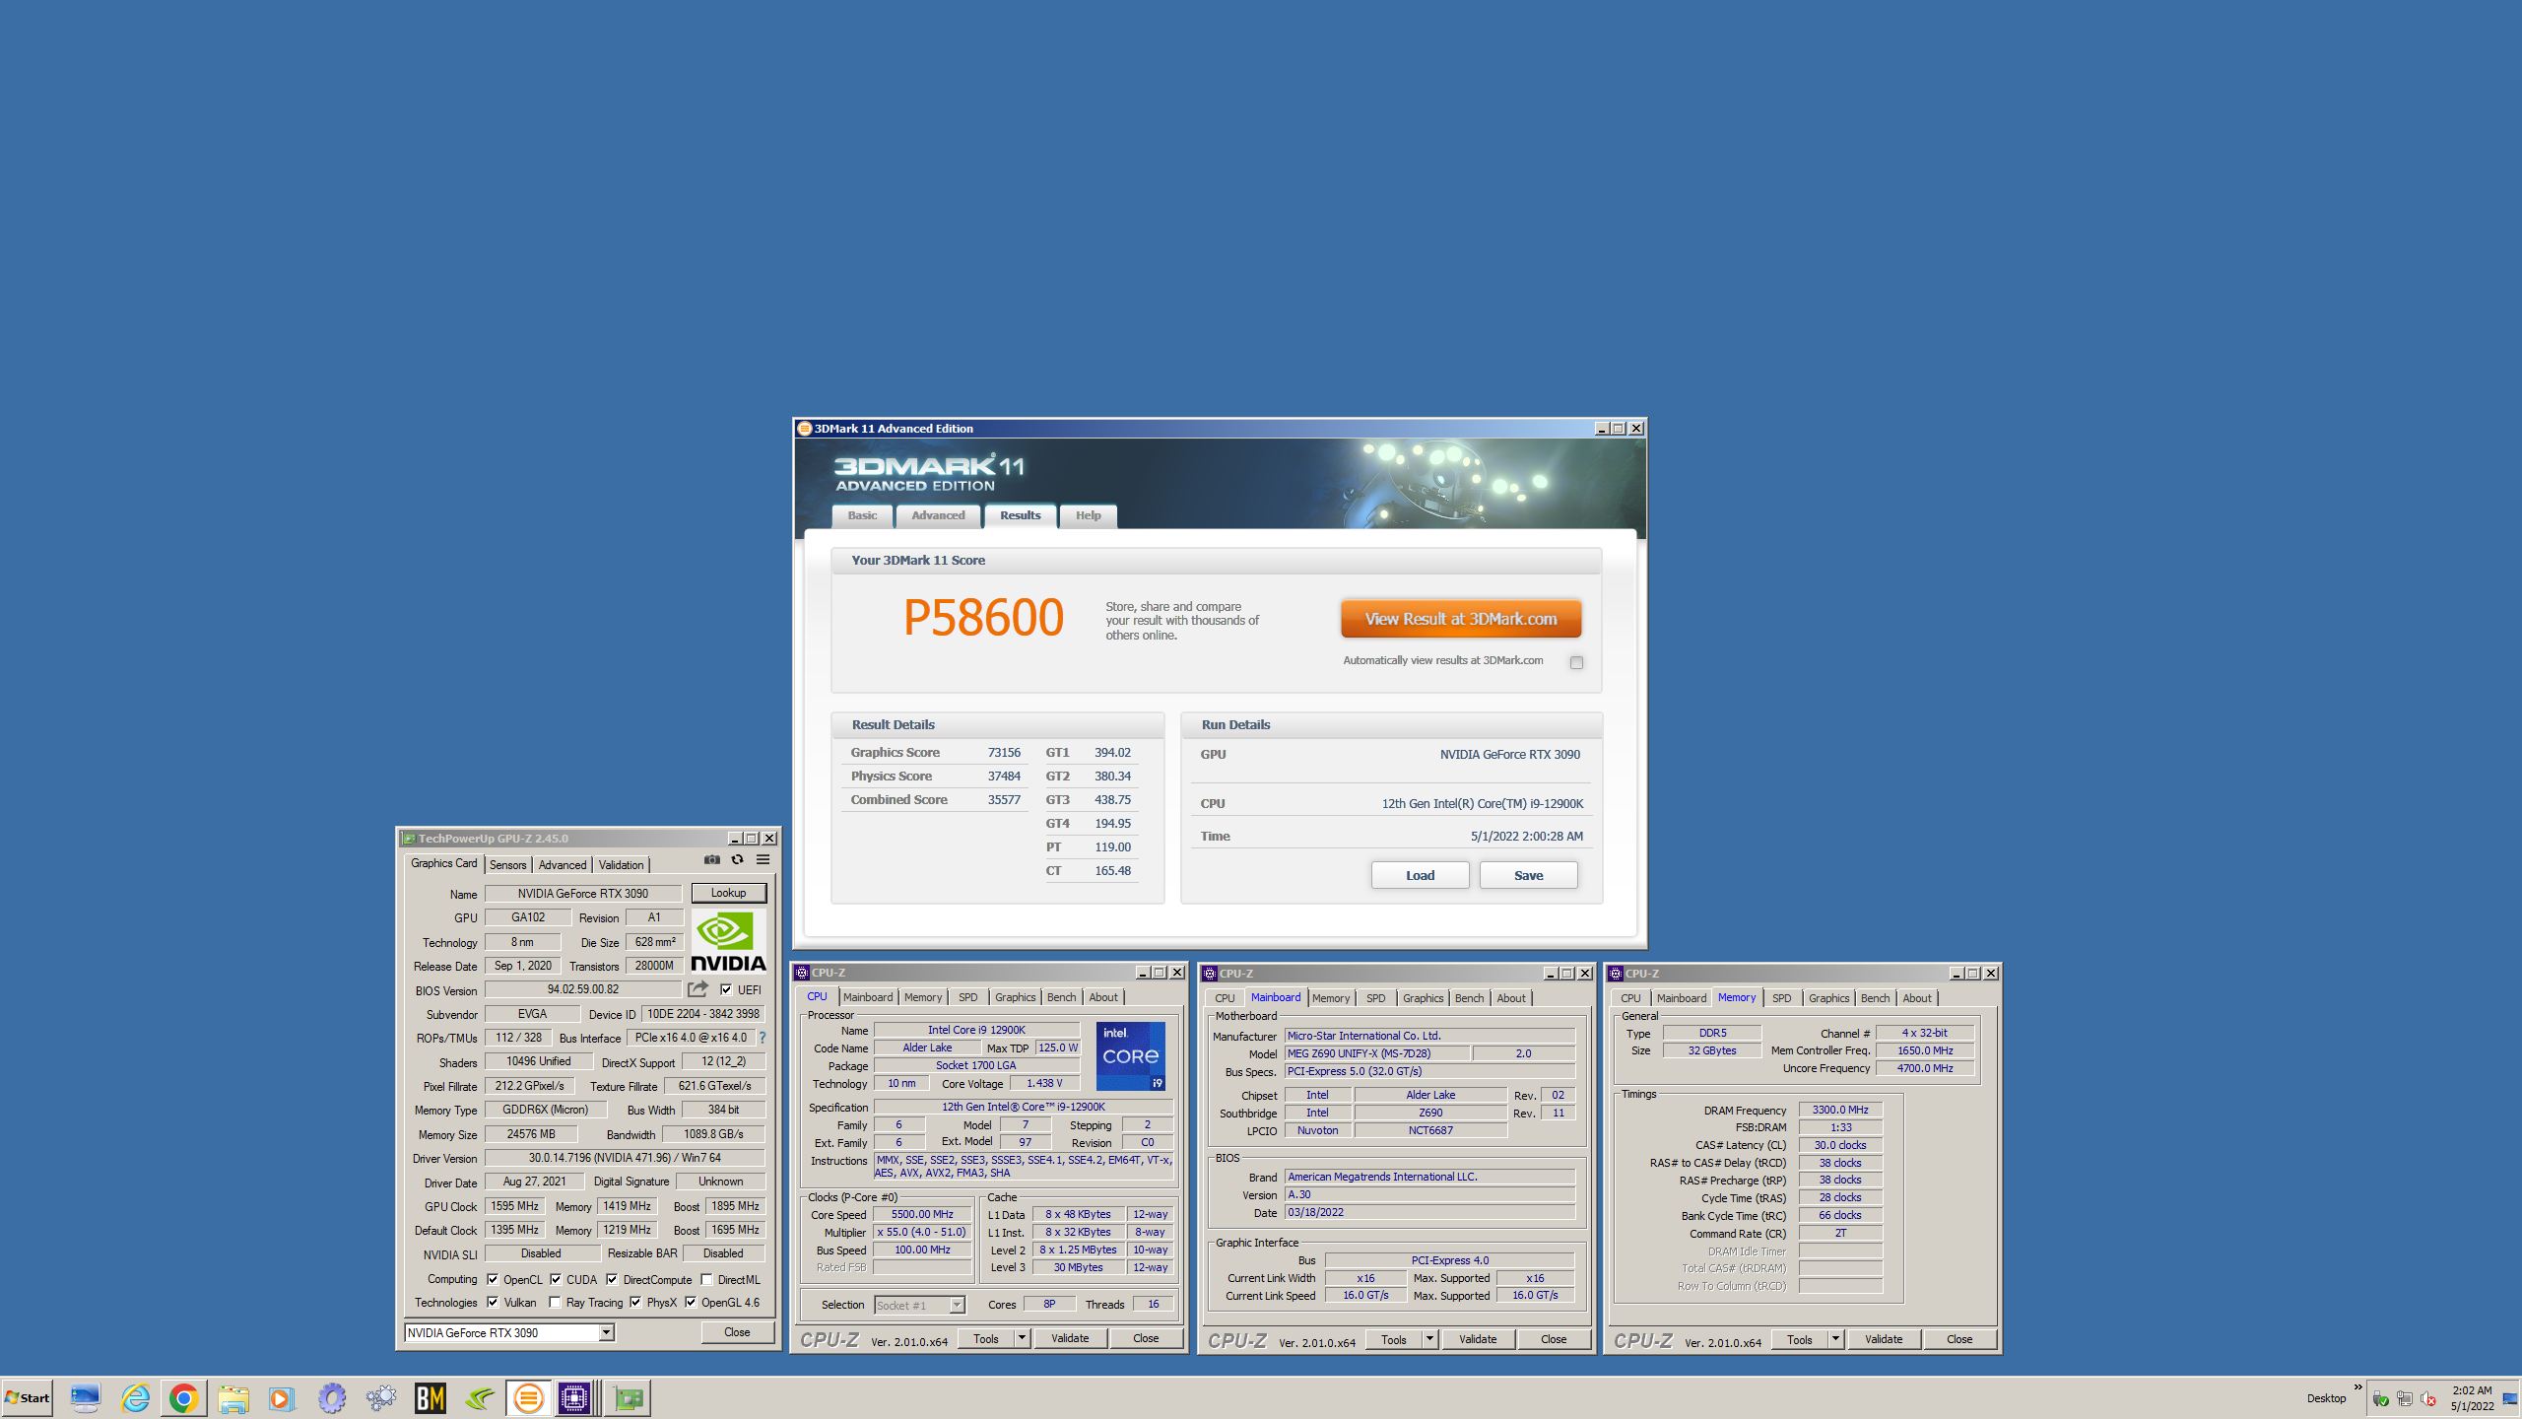Click the Save button in Run Details
The height and width of the screenshot is (1419, 2522).
coord(1528,875)
